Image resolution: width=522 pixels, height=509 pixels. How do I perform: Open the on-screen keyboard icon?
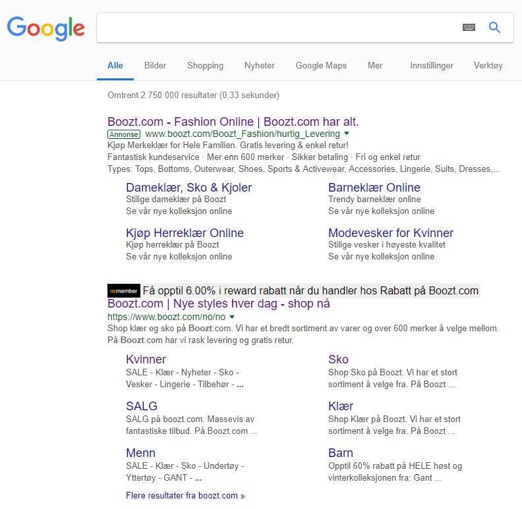pyautogui.click(x=469, y=27)
